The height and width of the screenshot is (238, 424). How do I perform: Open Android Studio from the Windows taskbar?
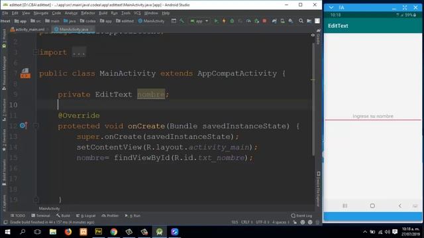click(159, 232)
